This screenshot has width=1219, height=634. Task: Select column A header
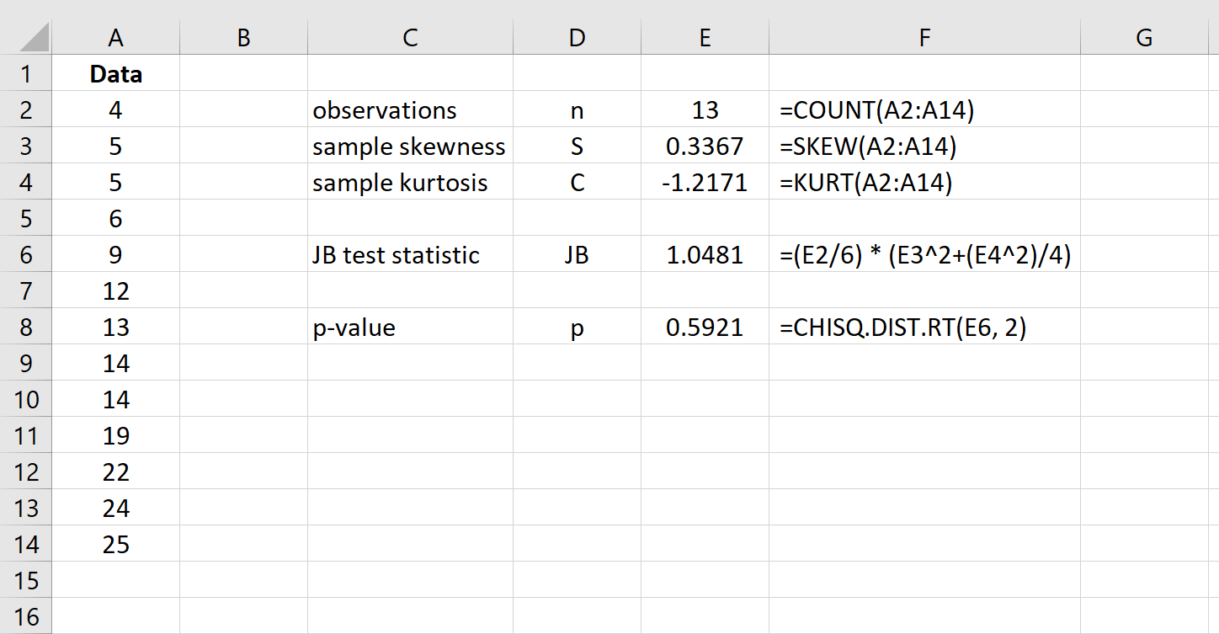click(116, 37)
